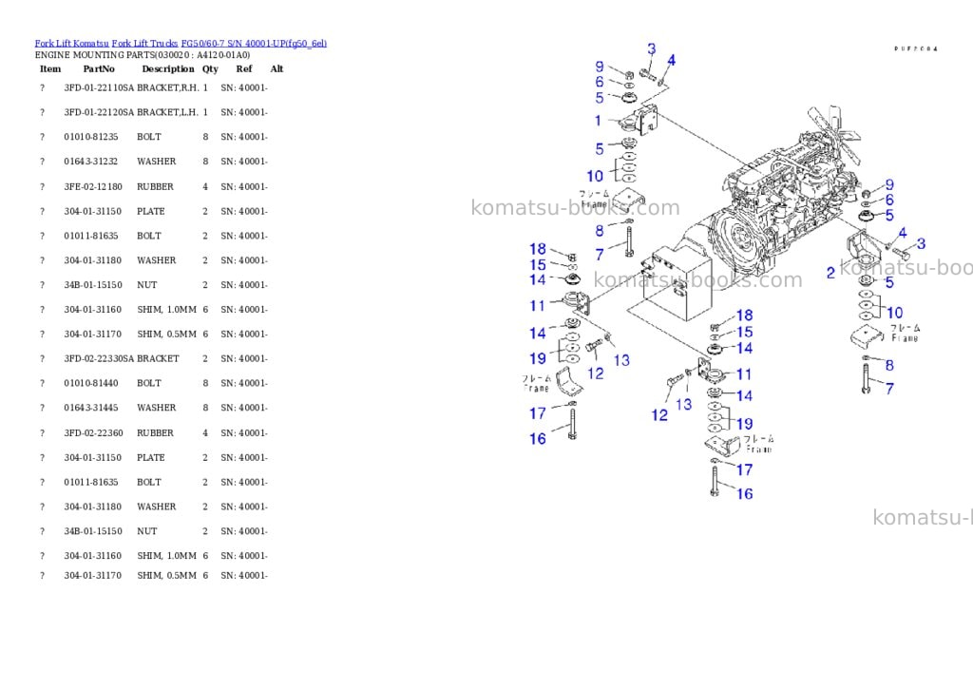This screenshot has width=973, height=689.
Task: Click the PartNo column header
Action: (x=99, y=68)
